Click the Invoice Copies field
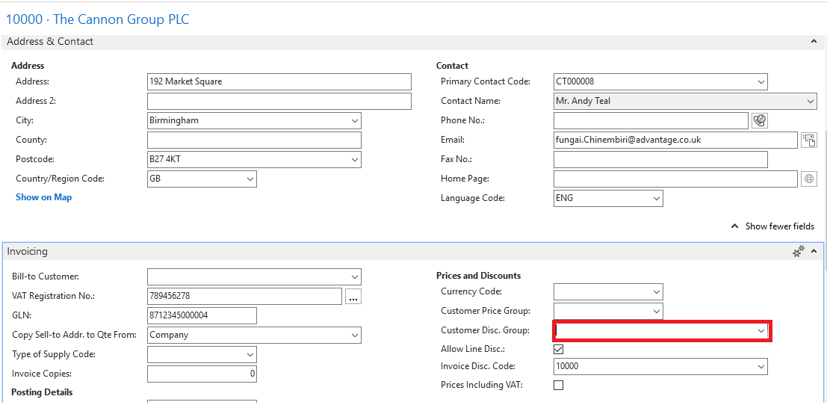 point(202,374)
